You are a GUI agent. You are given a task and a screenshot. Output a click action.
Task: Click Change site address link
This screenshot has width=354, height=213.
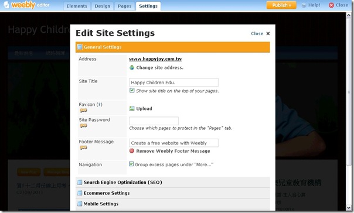click(x=159, y=68)
